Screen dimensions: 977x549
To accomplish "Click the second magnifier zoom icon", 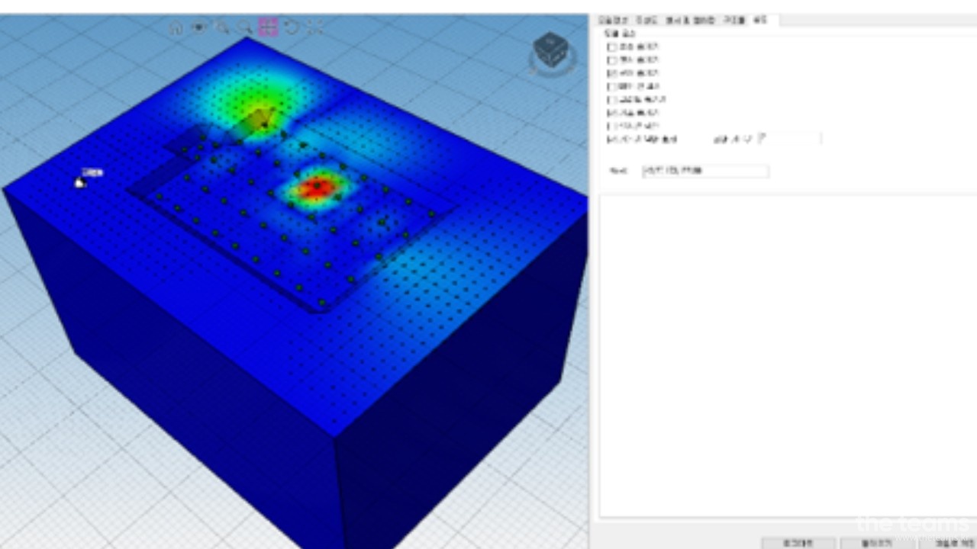I will (x=245, y=28).
